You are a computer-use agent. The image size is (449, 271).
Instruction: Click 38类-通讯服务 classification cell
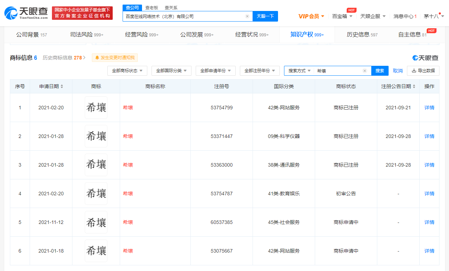(284, 165)
